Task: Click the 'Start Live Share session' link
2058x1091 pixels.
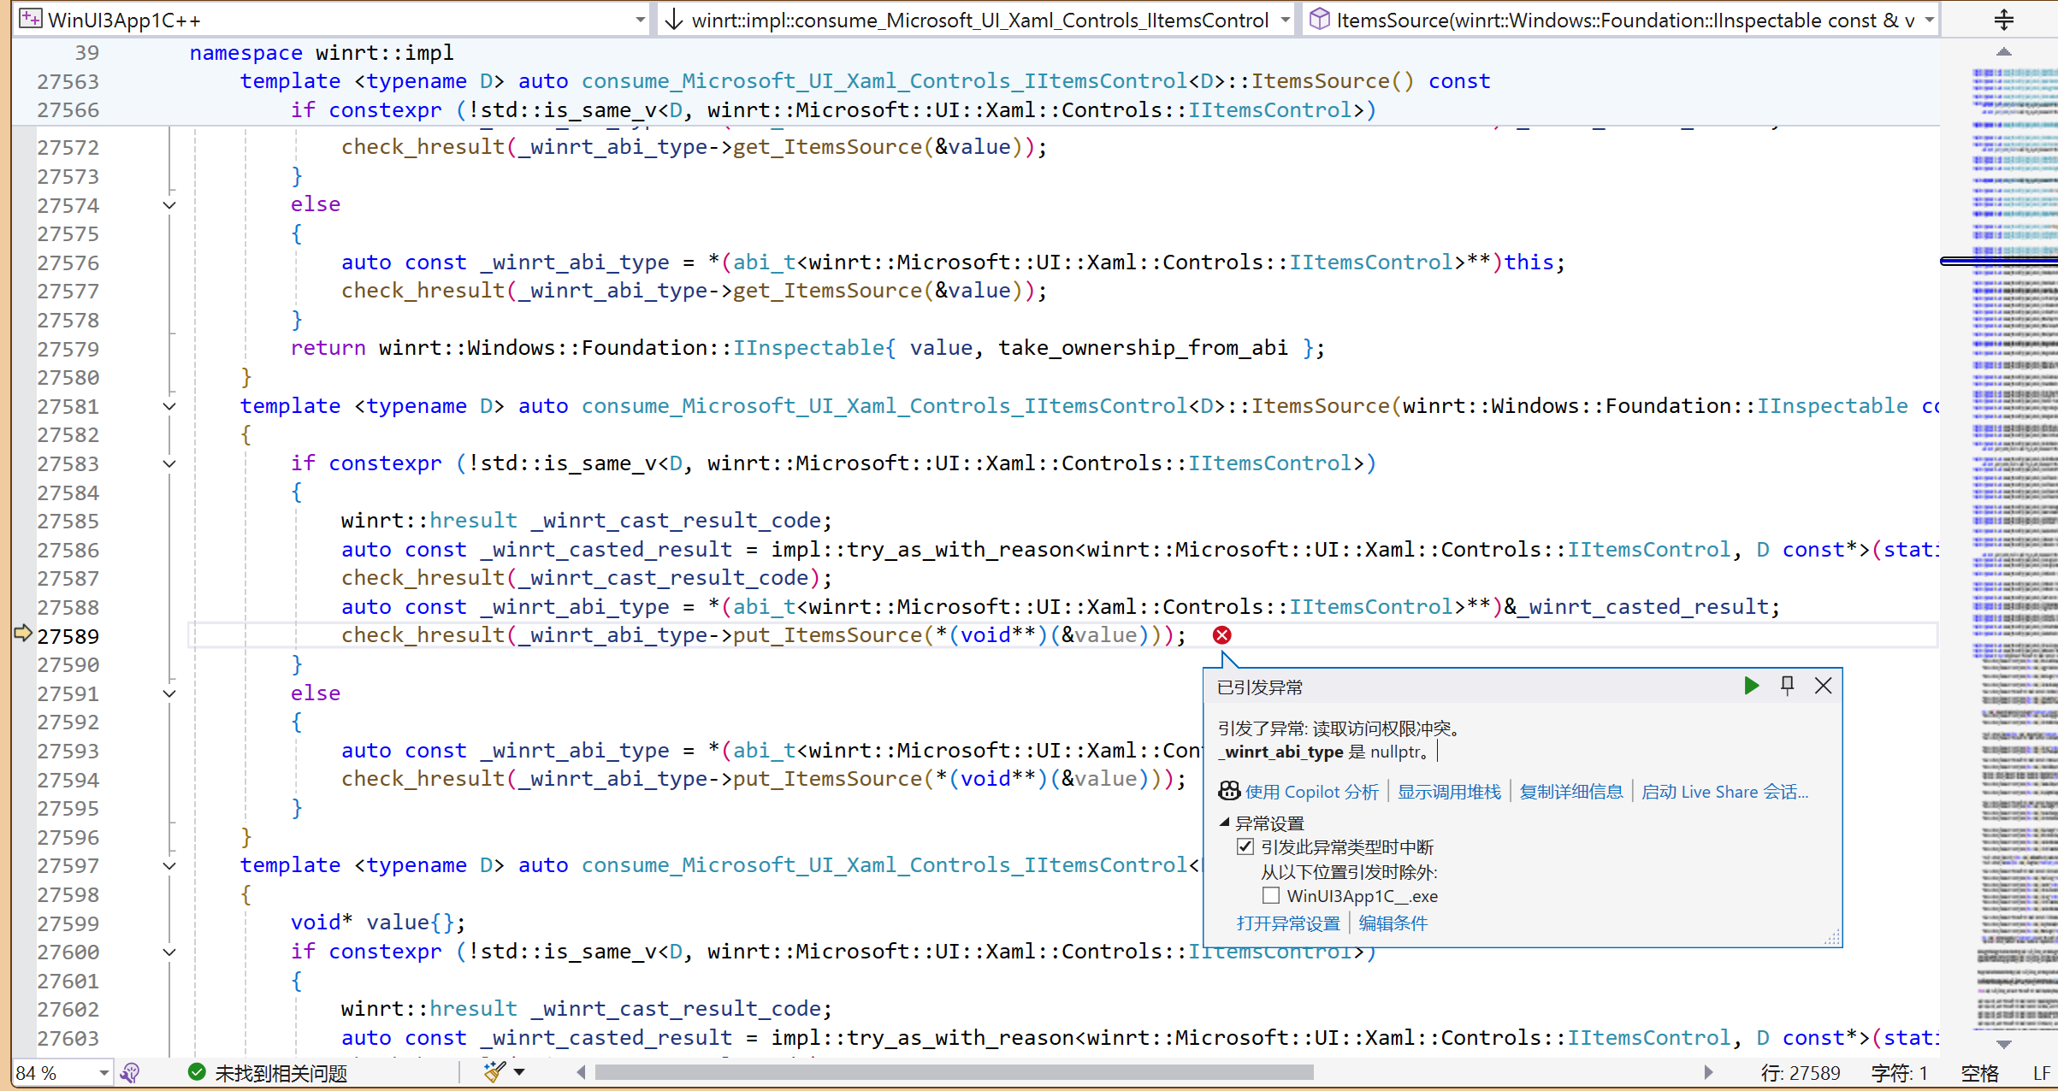Action: [1724, 792]
